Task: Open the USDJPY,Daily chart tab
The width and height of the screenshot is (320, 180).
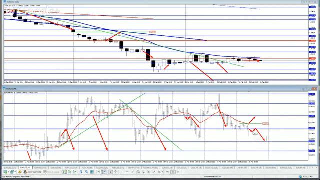Action: click(102, 168)
